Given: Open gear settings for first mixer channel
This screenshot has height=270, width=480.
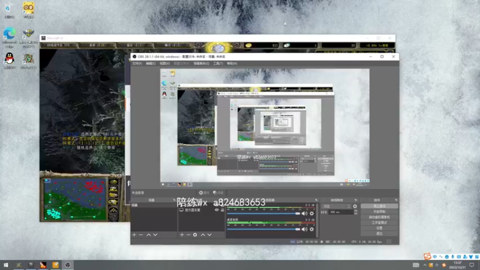Looking at the screenshot, I should coord(311,214).
